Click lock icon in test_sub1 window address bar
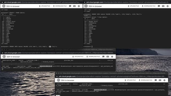Viewport: 171px width, 96px height. [57, 77]
